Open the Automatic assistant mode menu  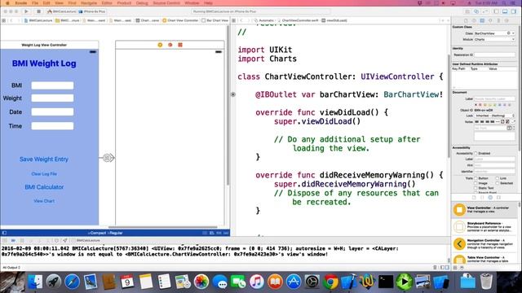coord(264,20)
